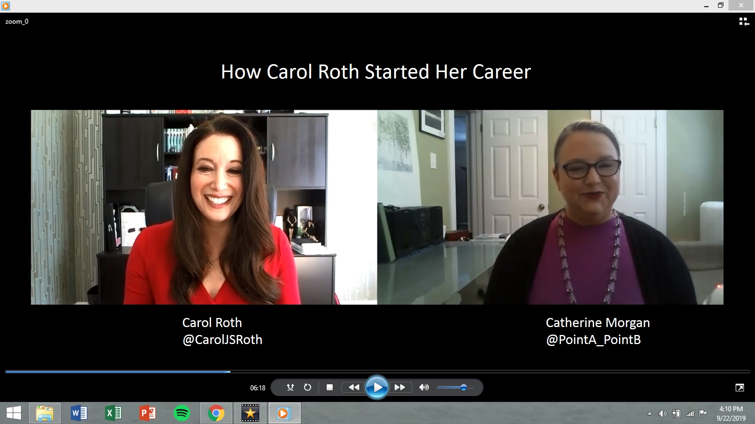Open Windows Start menu
Viewport: 755px width, 424px height.
coord(14,413)
